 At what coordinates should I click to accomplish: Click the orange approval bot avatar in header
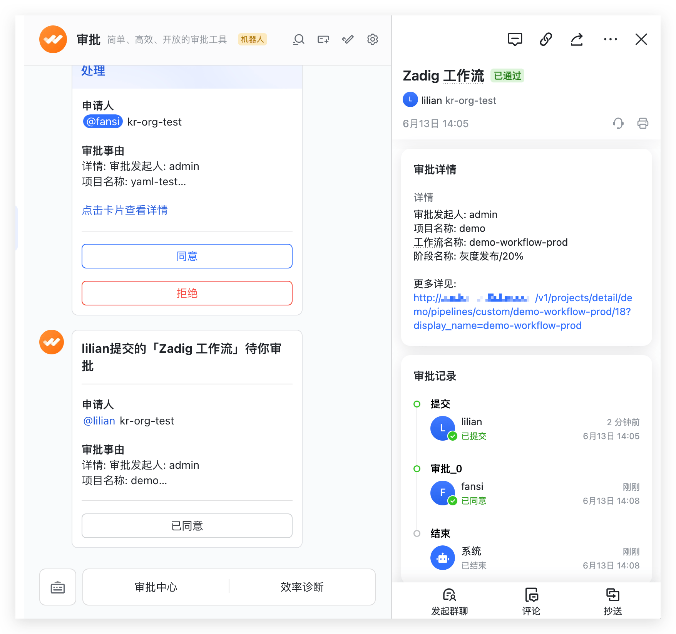pos(53,39)
